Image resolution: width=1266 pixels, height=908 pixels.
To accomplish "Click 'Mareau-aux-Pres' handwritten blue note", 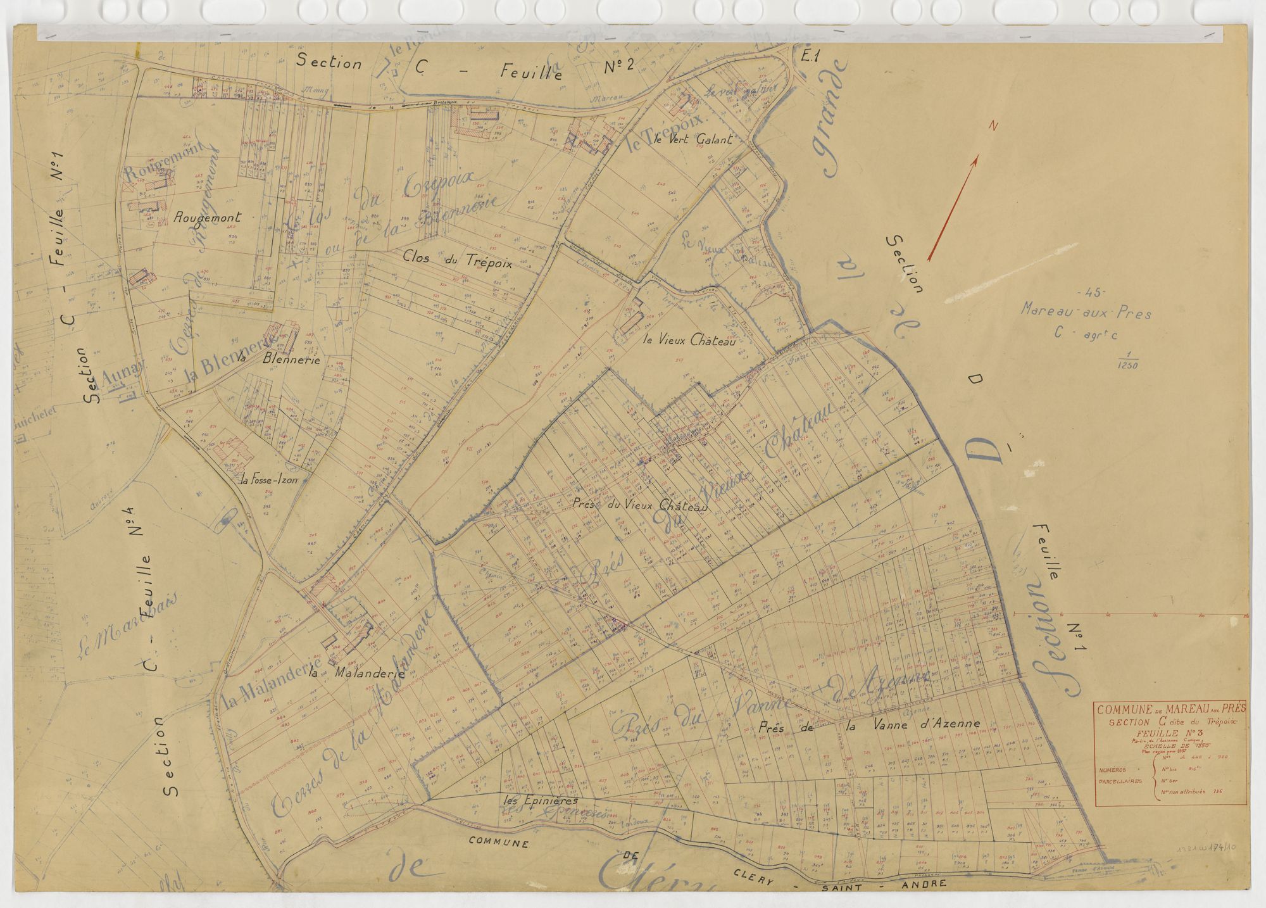I will (x=1086, y=312).
